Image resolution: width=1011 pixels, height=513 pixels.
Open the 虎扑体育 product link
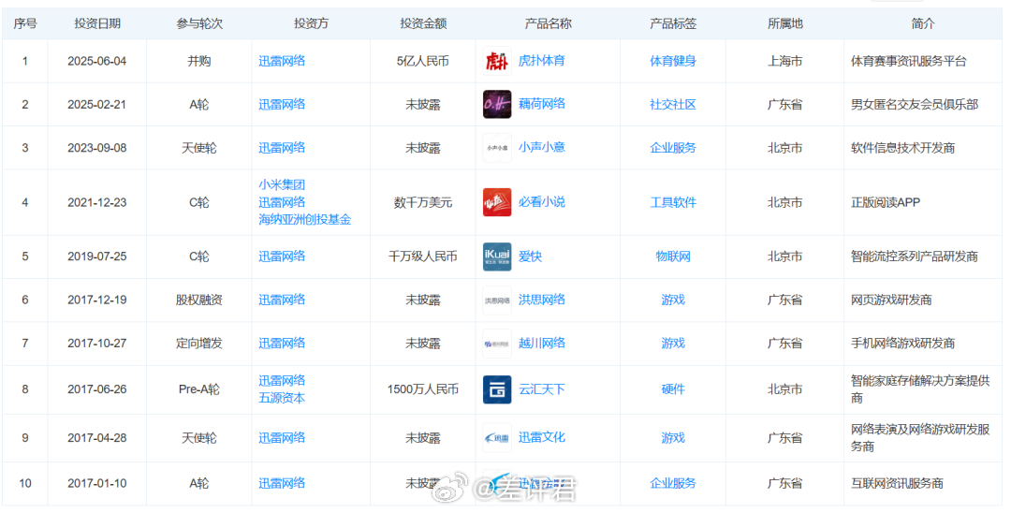pos(542,61)
